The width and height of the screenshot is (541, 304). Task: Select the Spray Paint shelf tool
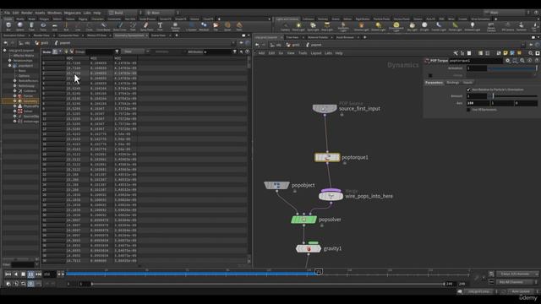146,26
